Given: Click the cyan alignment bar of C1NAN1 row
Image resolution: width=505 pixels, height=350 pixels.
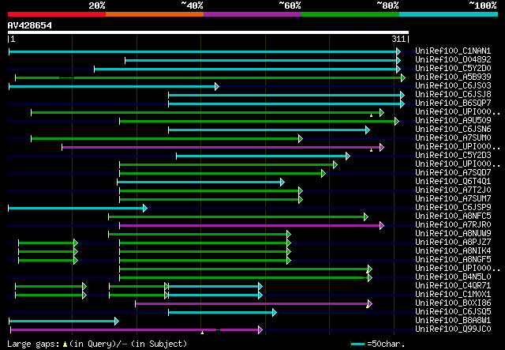Looking at the screenshot, I should [204, 51].
